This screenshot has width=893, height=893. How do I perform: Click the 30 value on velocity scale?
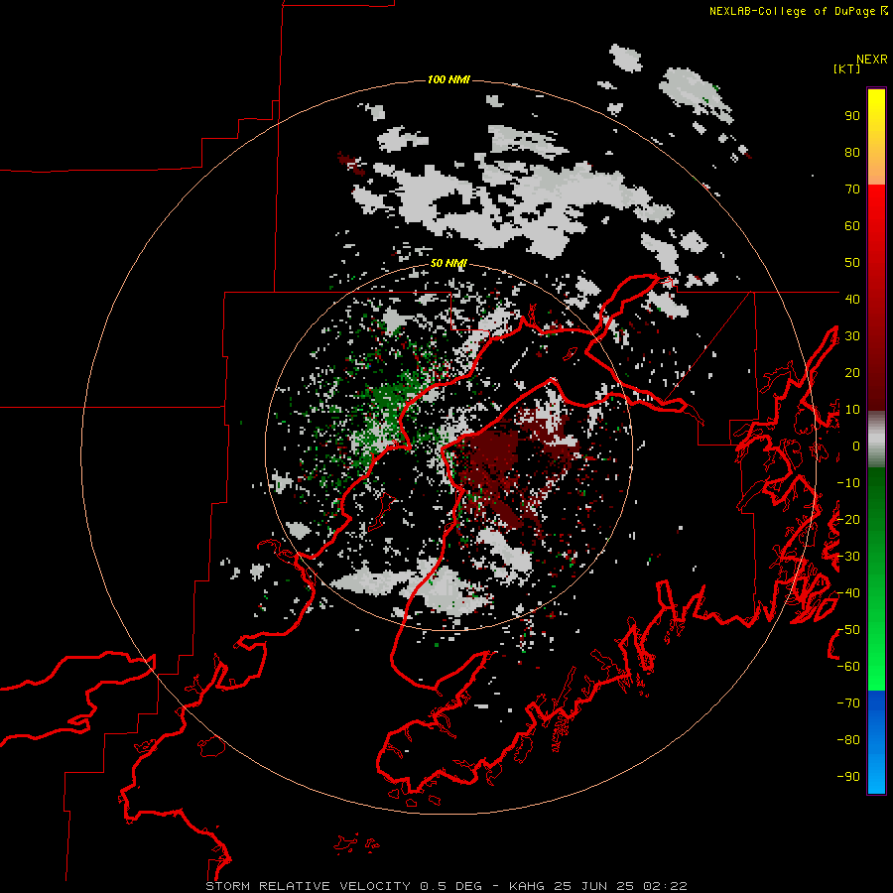852,336
